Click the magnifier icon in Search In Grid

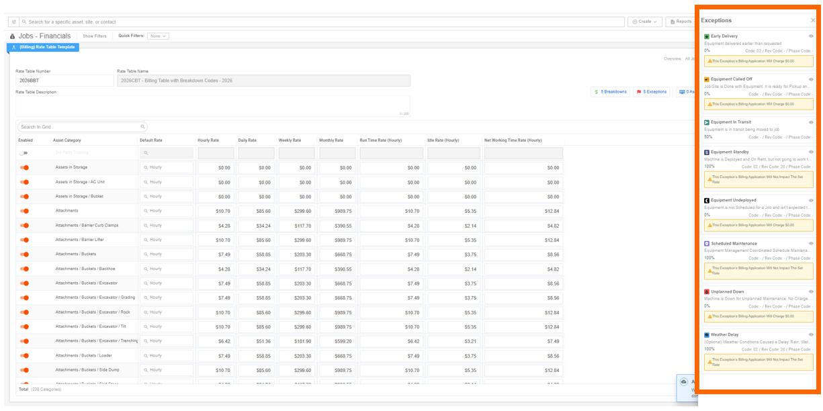tap(142, 127)
